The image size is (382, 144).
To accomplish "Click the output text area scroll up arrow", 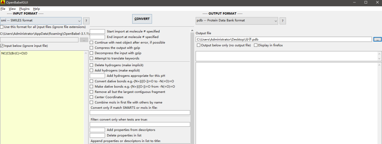I will tap(379, 65).
